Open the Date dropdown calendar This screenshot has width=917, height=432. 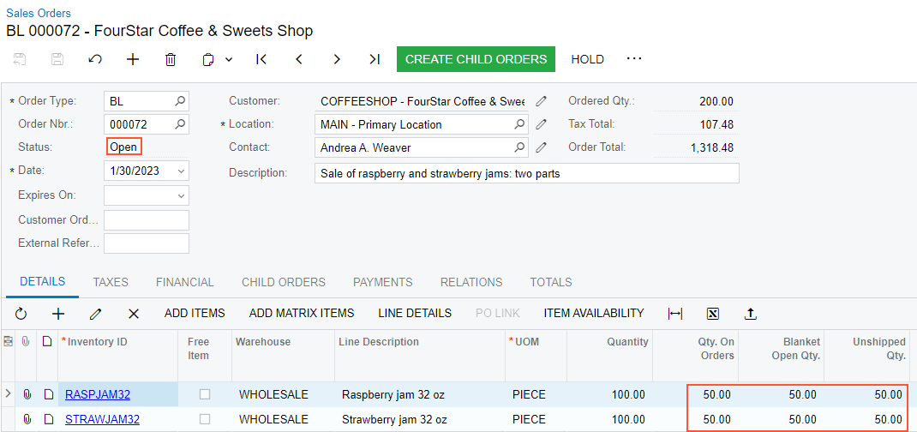pos(180,171)
